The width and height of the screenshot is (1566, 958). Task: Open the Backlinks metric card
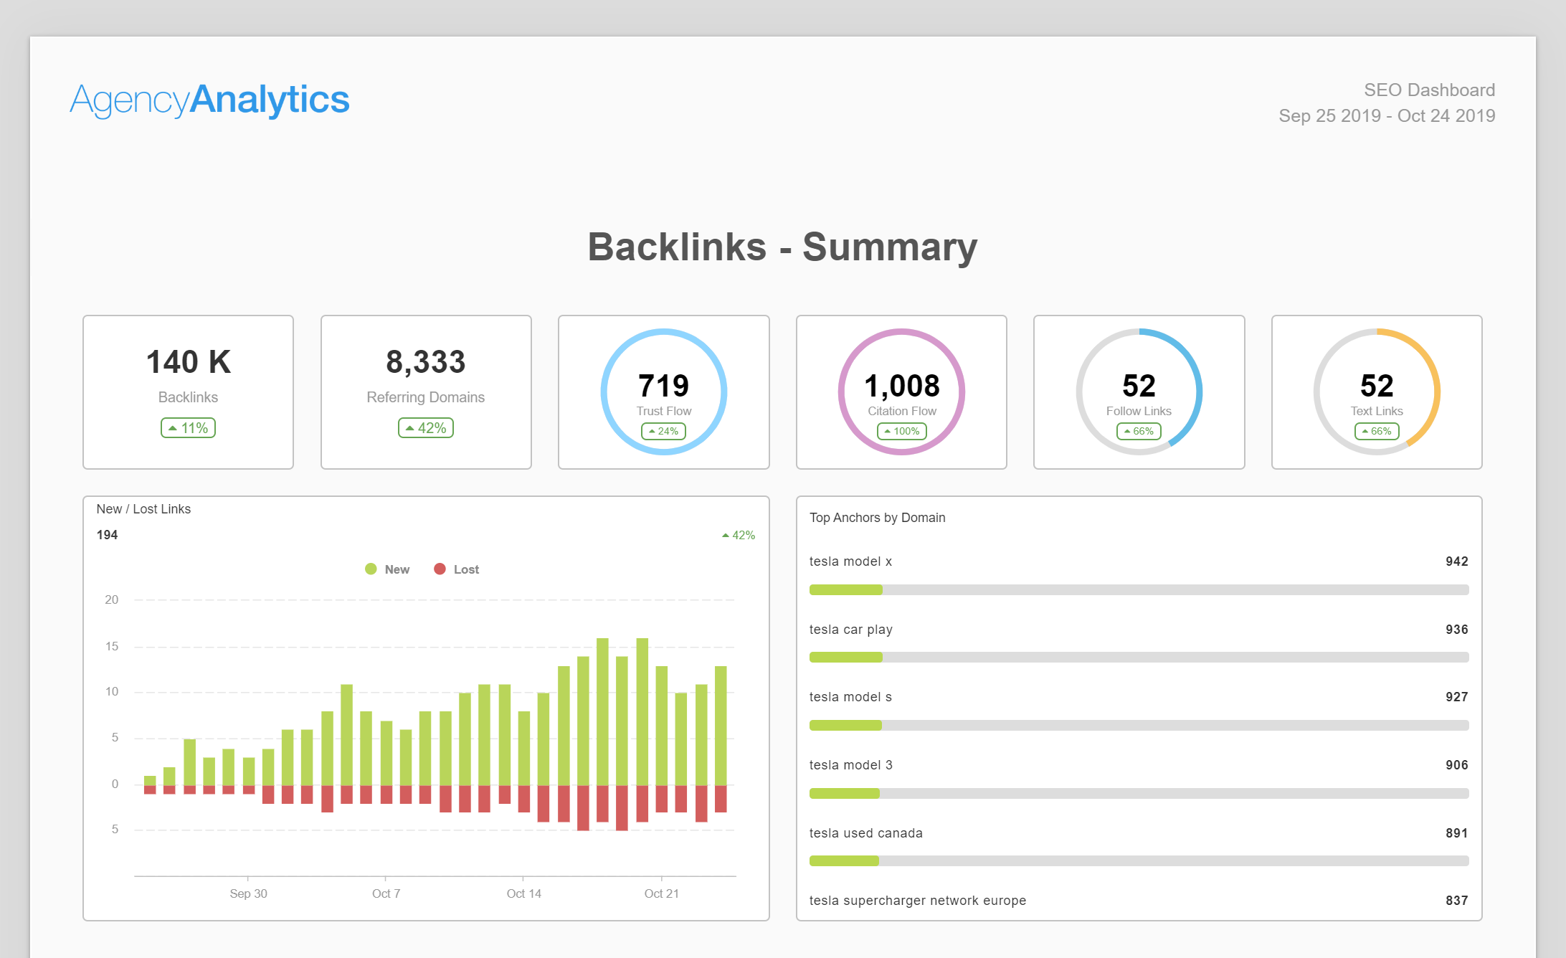pyautogui.click(x=188, y=393)
